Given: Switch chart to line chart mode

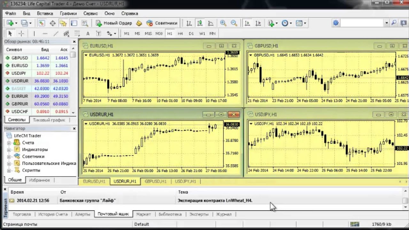Looking at the screenshot, I should tap(211, 23).
